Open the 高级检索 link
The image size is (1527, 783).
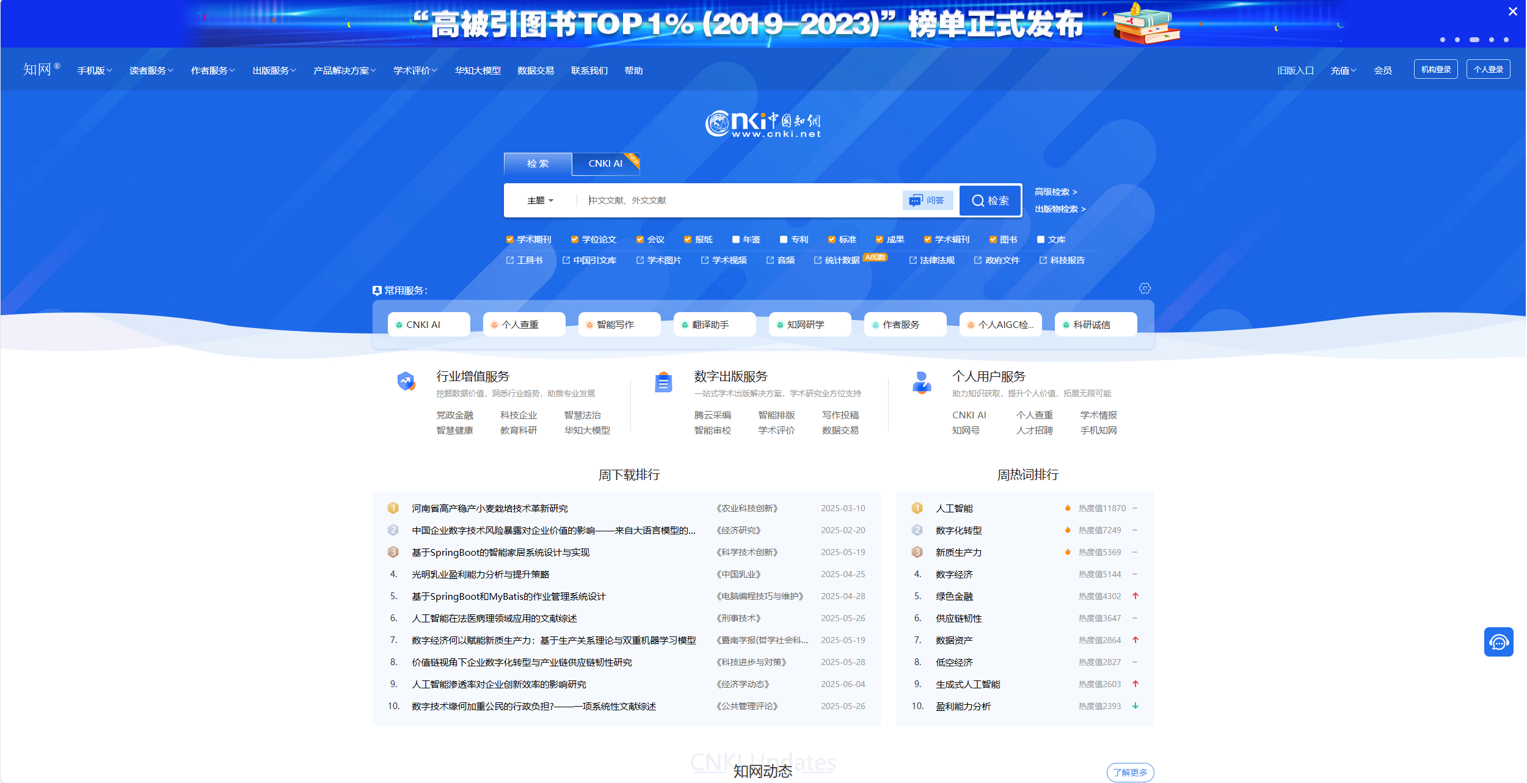(x=1056, y=192)
